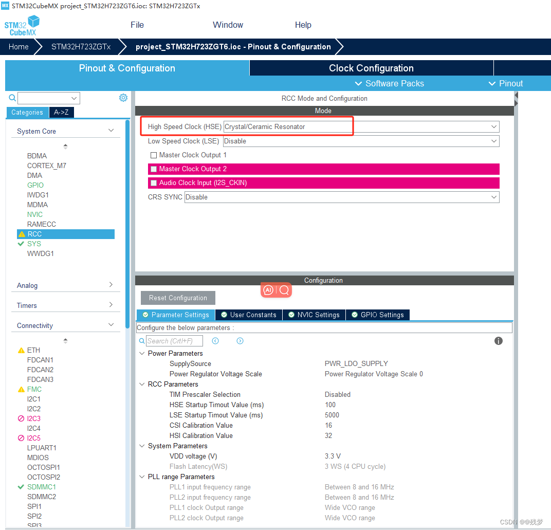The width and height of the screenshot is (551, 530).
Task: Collapse the Connectivity category
Action: point(111,325)
